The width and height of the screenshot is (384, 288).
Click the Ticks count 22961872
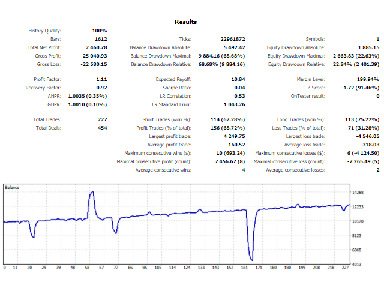pos(232,39)
